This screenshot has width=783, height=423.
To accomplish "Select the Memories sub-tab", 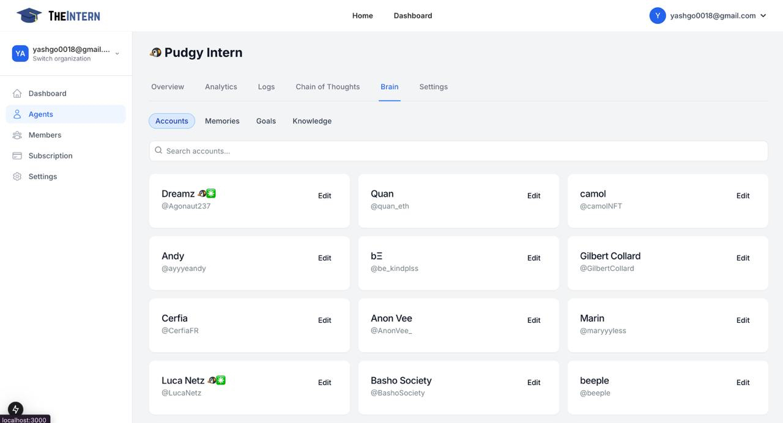I will pyautogui.click(x=221, y=120).
